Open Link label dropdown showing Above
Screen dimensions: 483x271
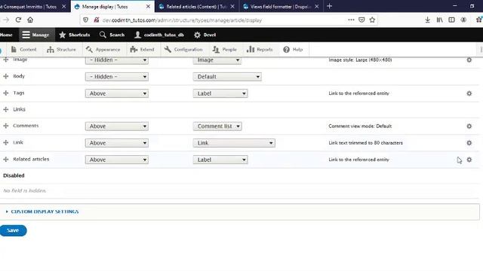click(x=117, y=143)
